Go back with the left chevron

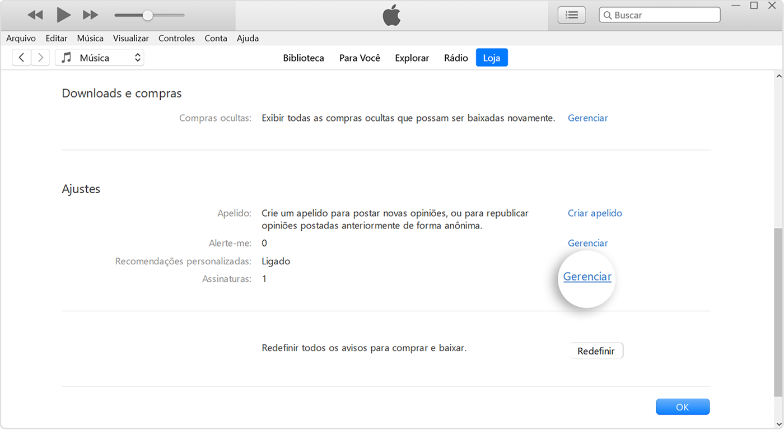click(x=21, y=58)
